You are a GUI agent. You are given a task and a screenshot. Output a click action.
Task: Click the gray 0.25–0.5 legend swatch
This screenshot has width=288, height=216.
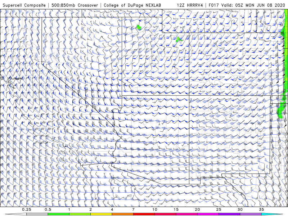37,214
